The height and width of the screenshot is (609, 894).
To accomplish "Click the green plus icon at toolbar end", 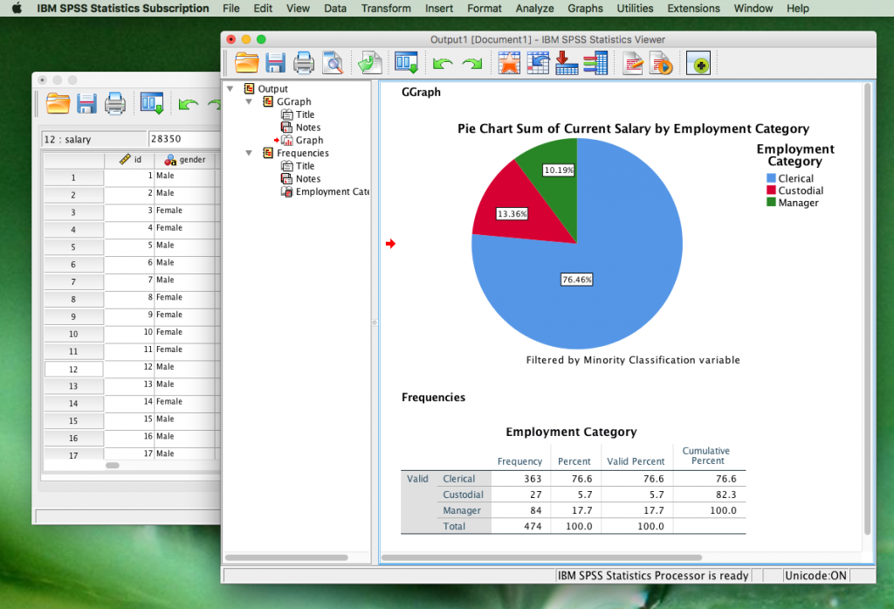I will coord(698,62).
